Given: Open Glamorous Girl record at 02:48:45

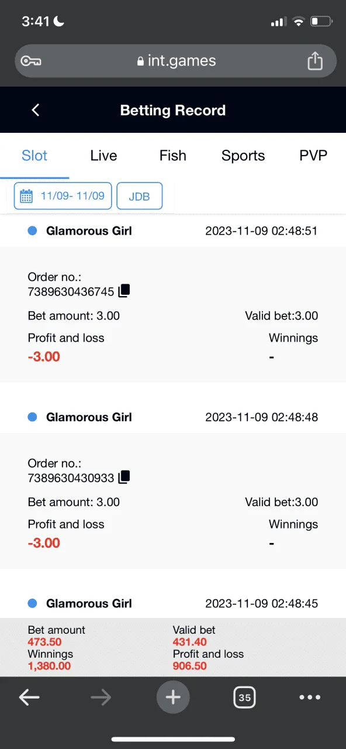Looking at the screenshot, I should (173, 603).
